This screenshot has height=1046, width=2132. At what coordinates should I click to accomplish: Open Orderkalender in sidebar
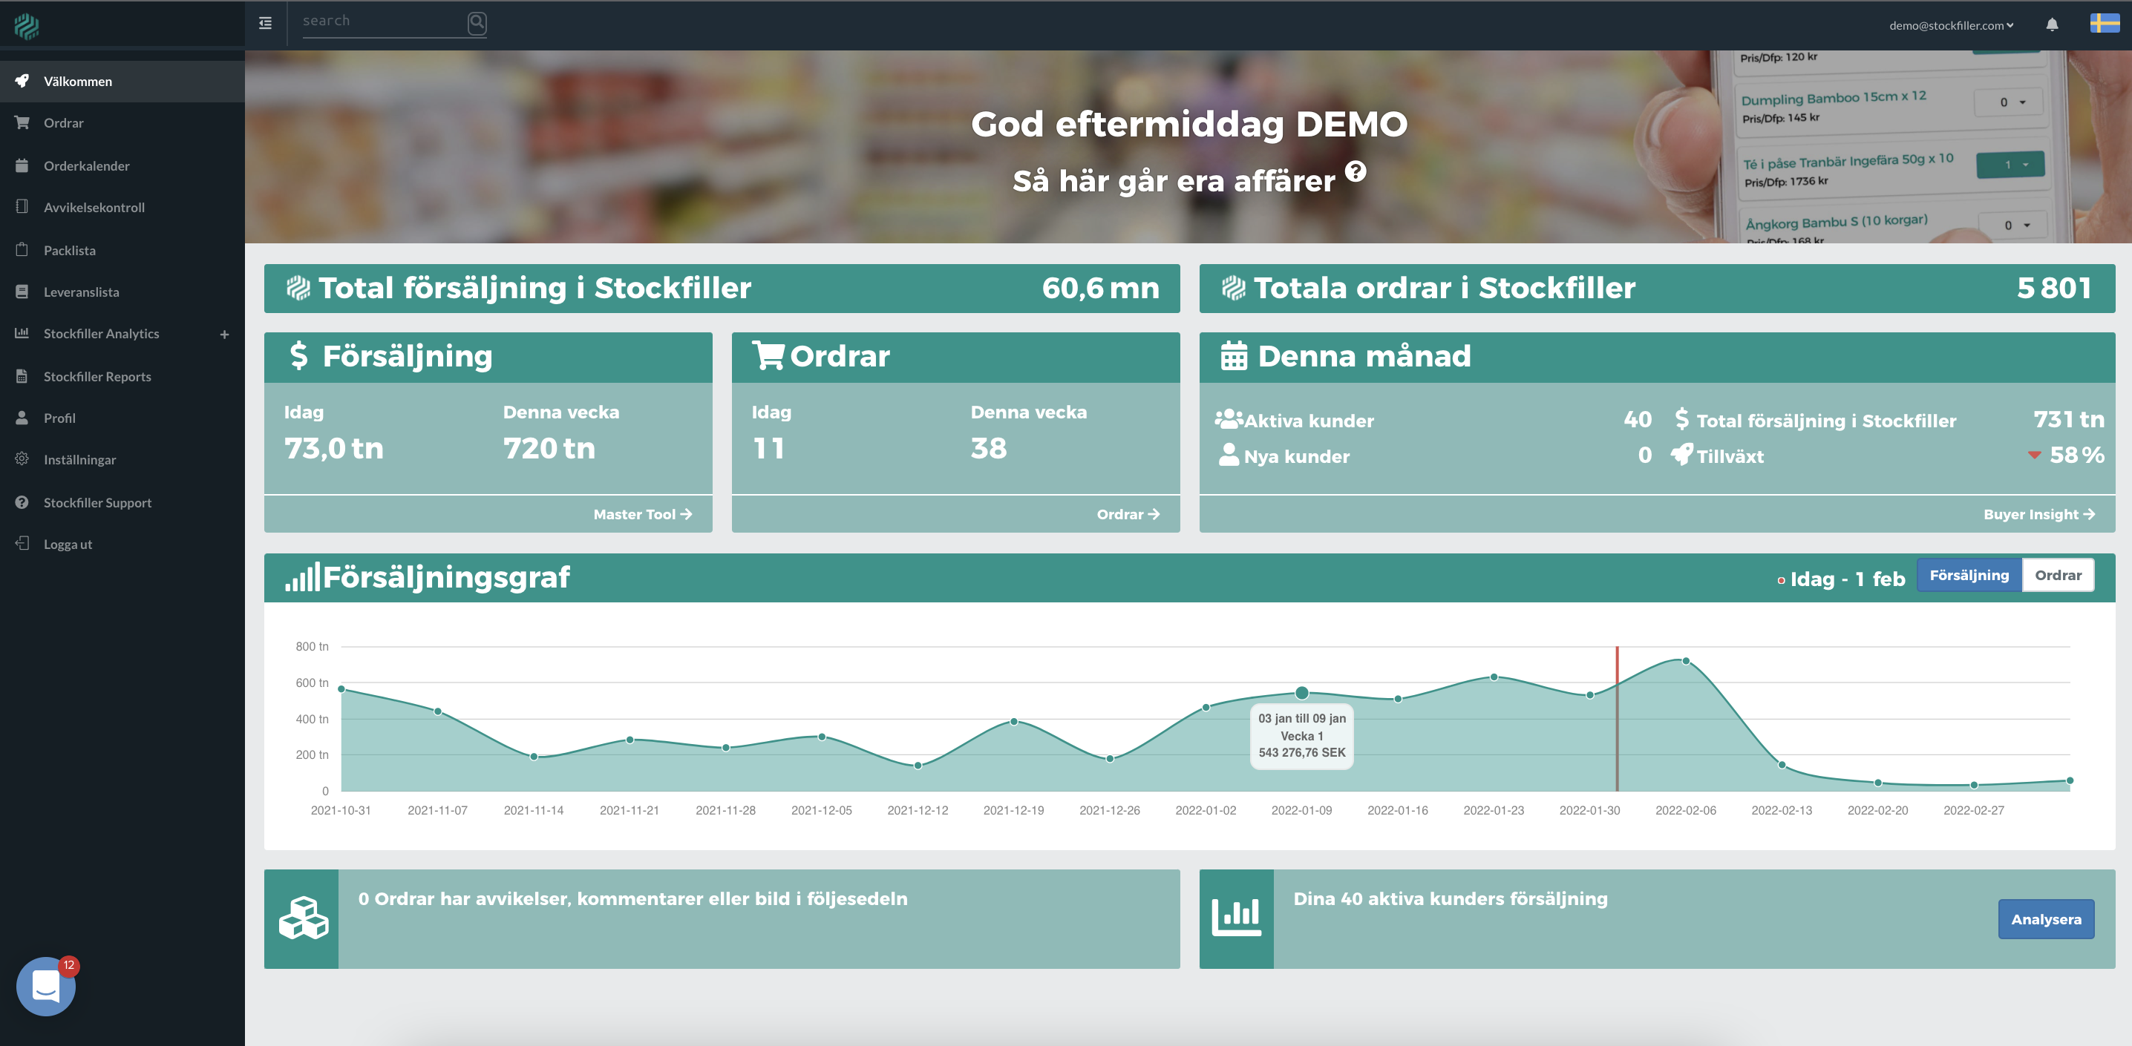(86, 165)
